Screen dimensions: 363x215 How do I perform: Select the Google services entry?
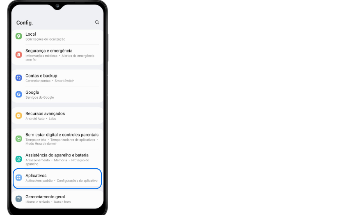[57, 95]
